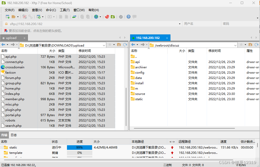Image resolution: width=260 pixels, height=167 pixels.
Task: Click the 用户名 input field
Action: point(202,24)
